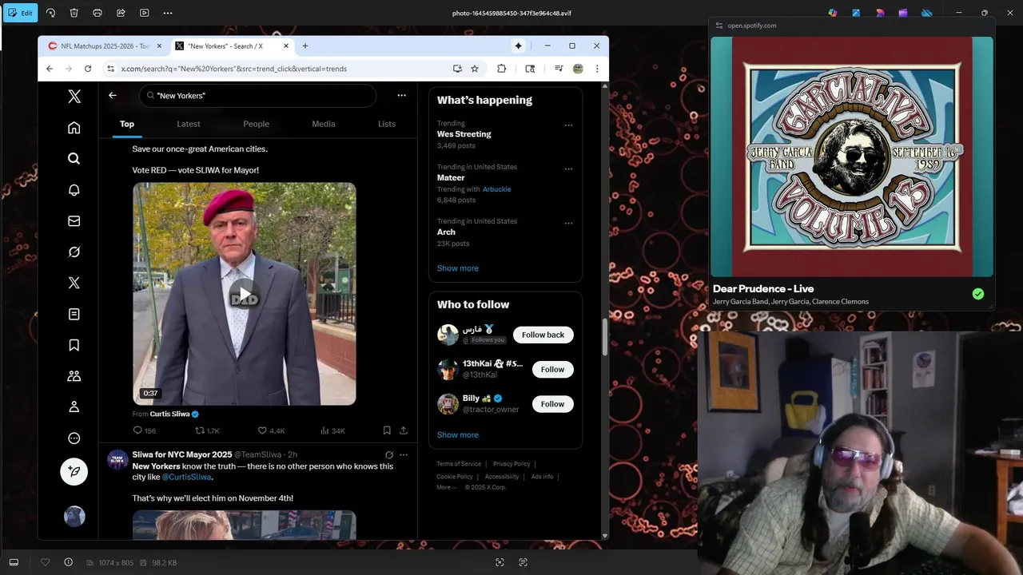Select the Top search tab
Image resolution: width=1023 pixels, height=575 pixels.
127,124
